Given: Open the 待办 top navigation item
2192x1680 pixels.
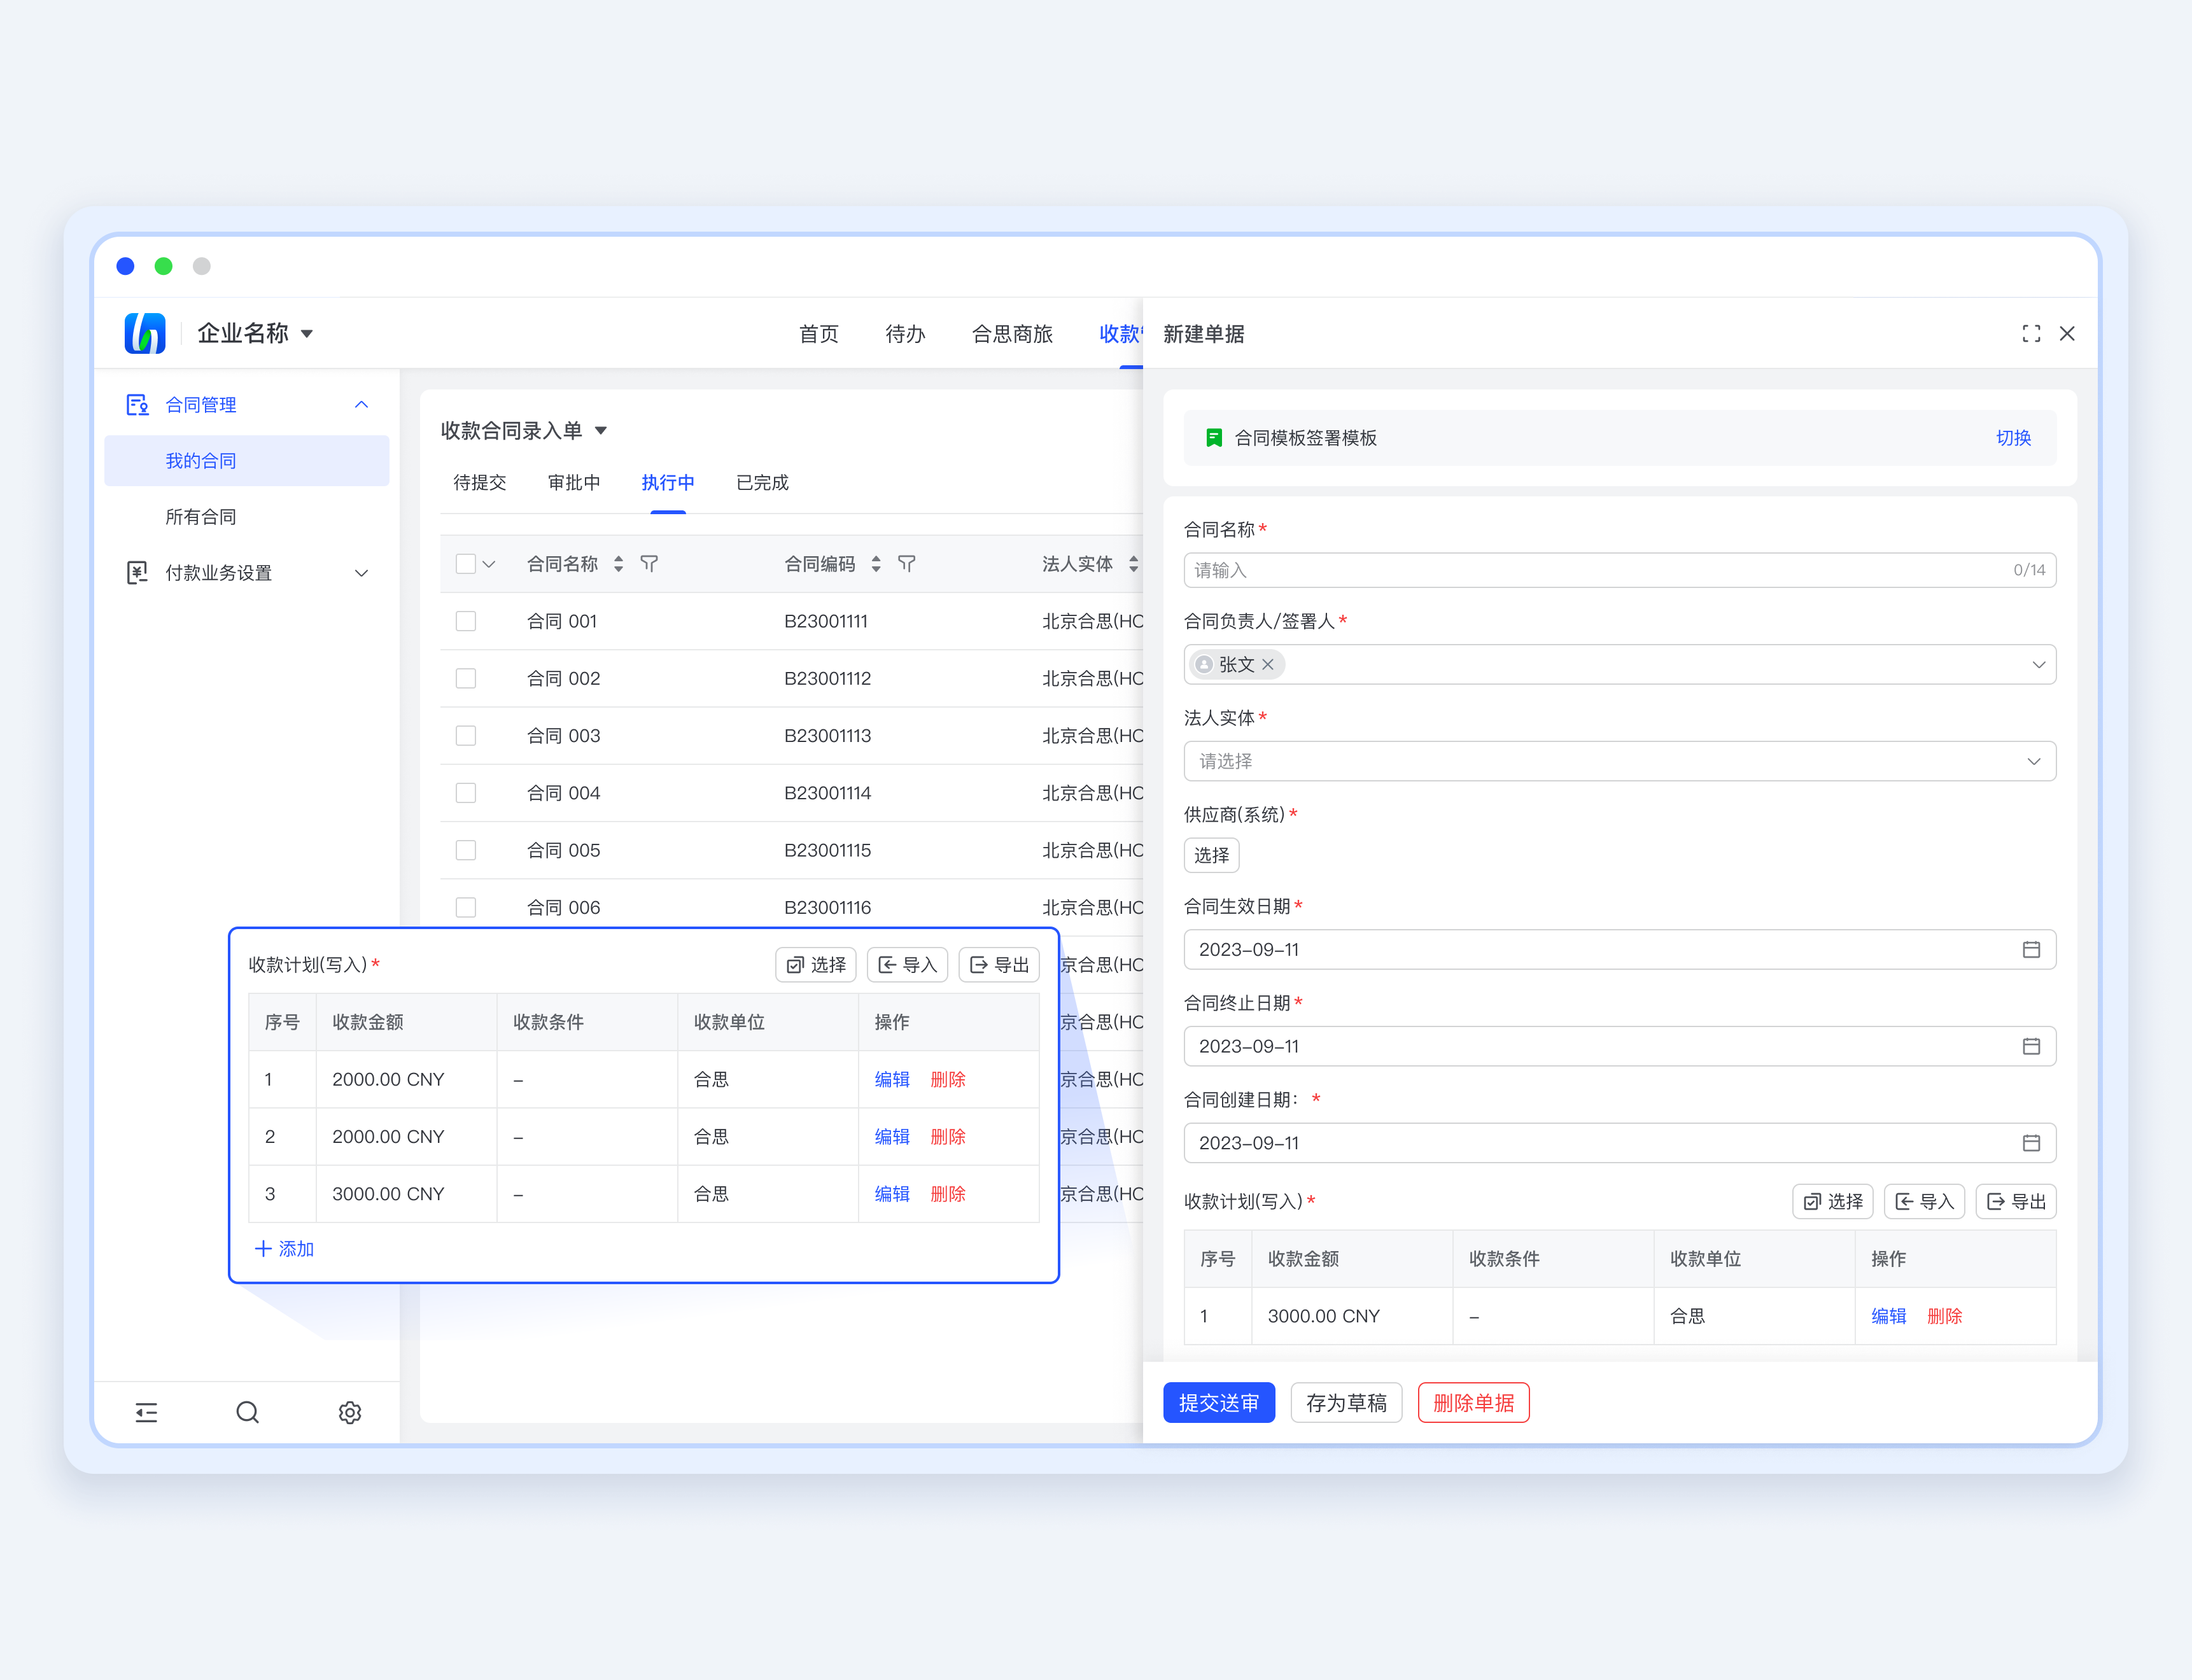Looking at the screenshot, I should [x=905, y=333].
